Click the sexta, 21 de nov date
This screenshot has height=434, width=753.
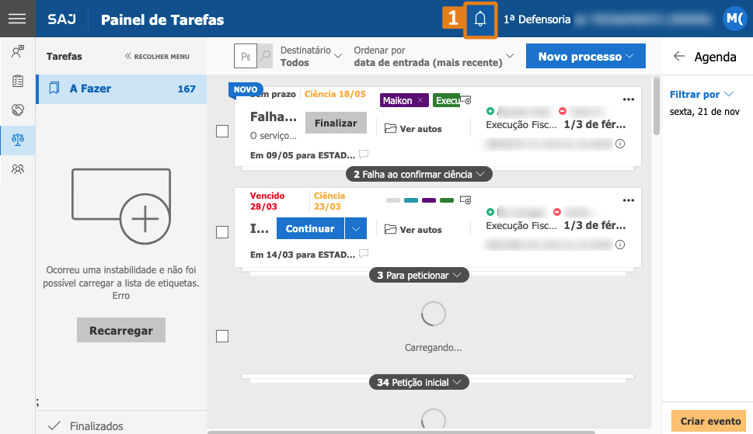pyautogui.click(x=705, y=112)
